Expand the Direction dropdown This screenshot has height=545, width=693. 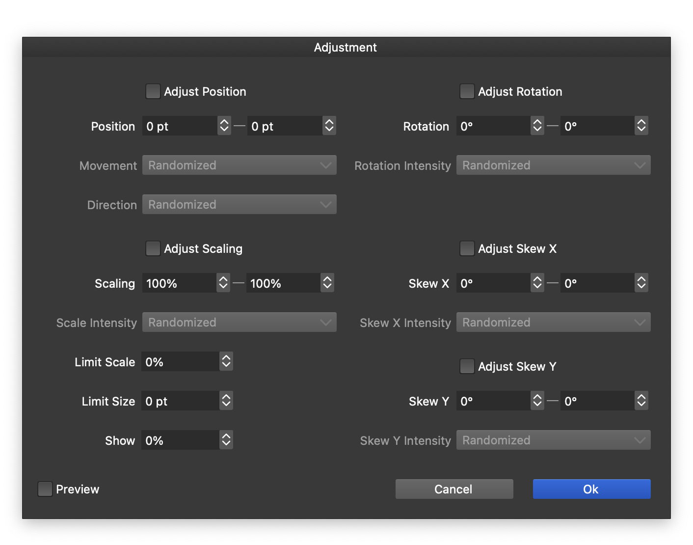(239, 205)
